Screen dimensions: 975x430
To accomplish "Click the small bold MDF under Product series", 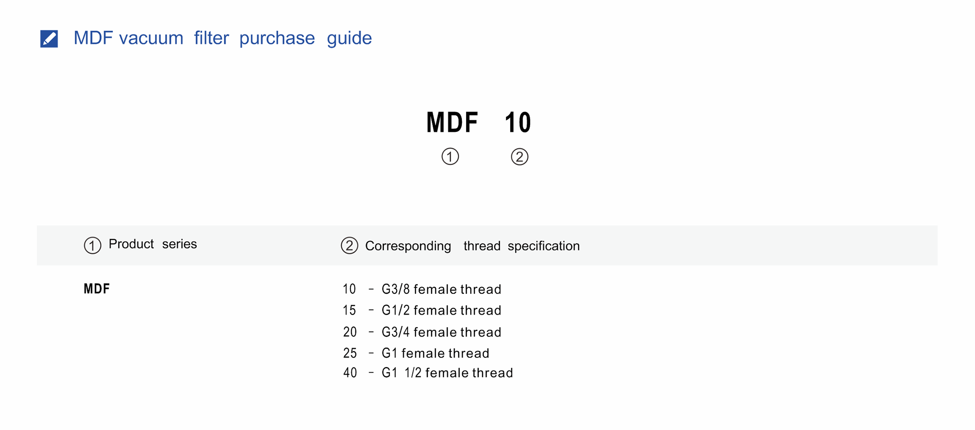I will (97, 289).
